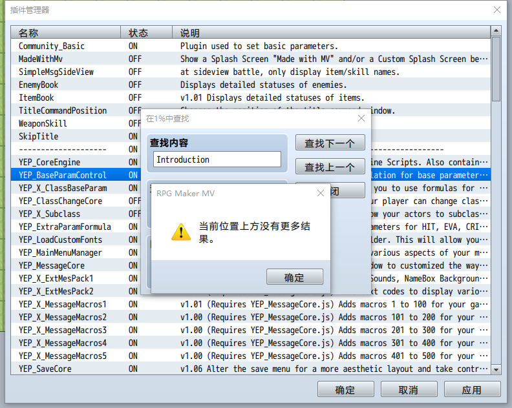Click the yellow warning icon
The height and width of the screenshot is (408, 512).
(181, 232)
